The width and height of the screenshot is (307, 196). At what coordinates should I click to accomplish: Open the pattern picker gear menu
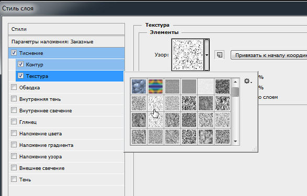tap(248, 81)
